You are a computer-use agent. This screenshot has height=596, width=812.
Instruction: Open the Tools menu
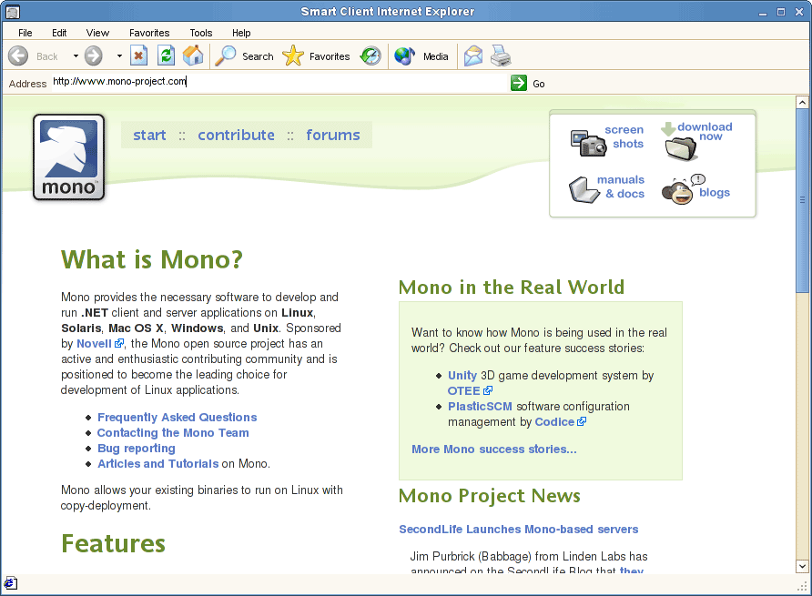click(x=201, y=33)
